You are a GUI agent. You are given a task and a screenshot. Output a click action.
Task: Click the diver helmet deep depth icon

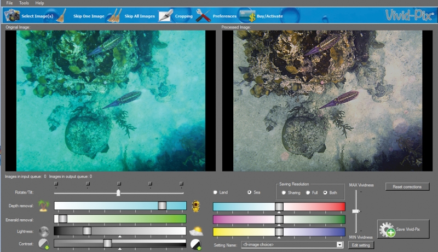click(x=196, y=206)
